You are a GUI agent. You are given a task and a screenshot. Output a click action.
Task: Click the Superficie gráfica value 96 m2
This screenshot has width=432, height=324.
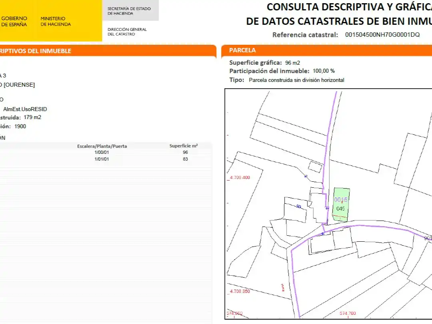[293, 63]
